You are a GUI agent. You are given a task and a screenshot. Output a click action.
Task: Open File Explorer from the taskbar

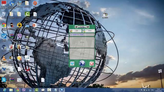point(11,90)
